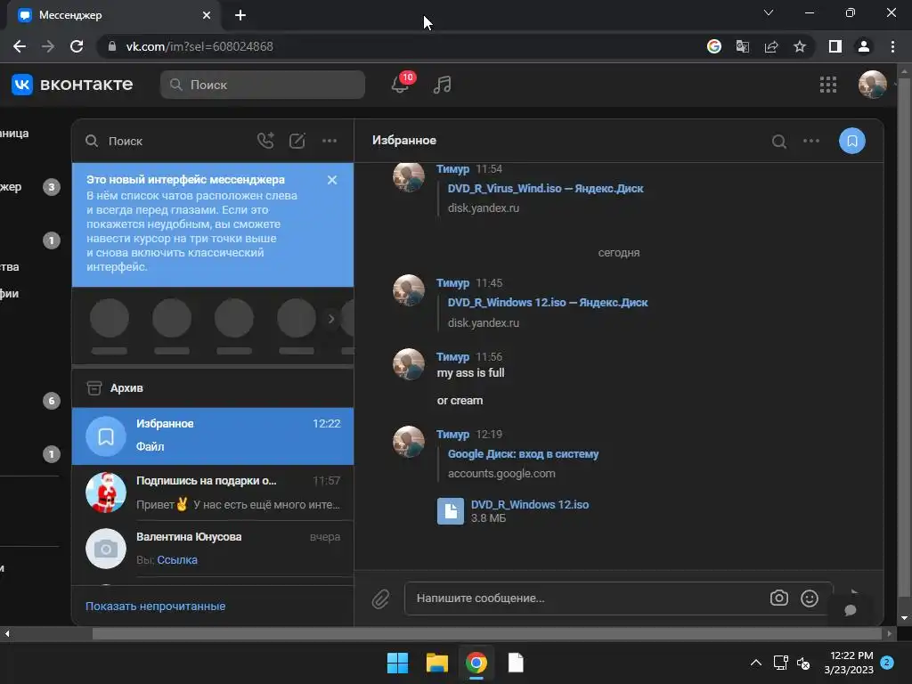Open DVD_R_Windows 12.iso Яндекс.Диск link
The image size is (912, 684).
[x=548, y=303]
